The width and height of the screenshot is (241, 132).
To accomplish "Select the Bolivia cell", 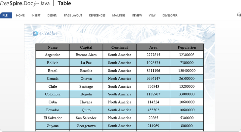I will [x=52, y=63].
